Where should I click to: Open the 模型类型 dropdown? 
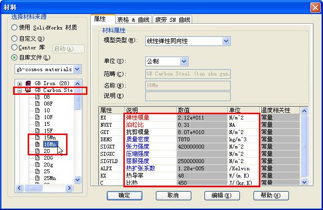click(x=226, y=41)
